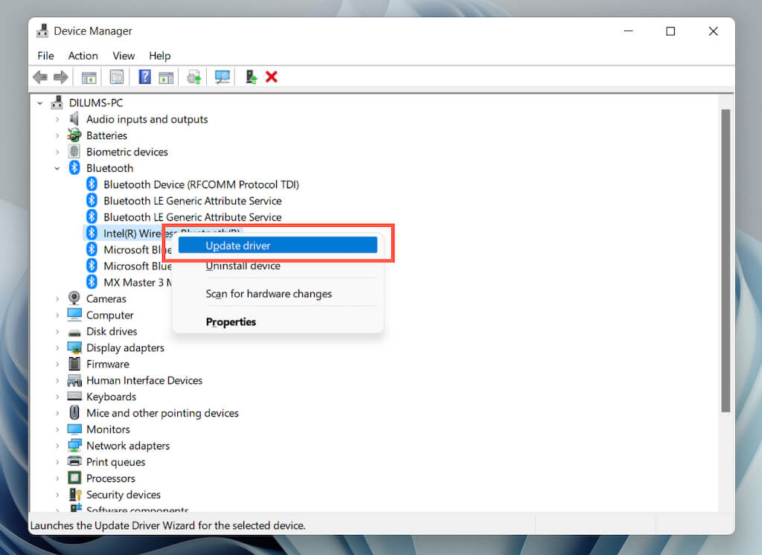Click the Processors icon
The width and height of the screenshot is (762, 555).
(x=74, y=478)
